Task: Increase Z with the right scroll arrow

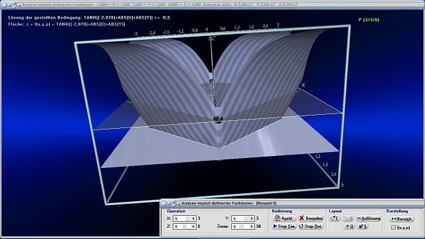Action: coord(193,226)
